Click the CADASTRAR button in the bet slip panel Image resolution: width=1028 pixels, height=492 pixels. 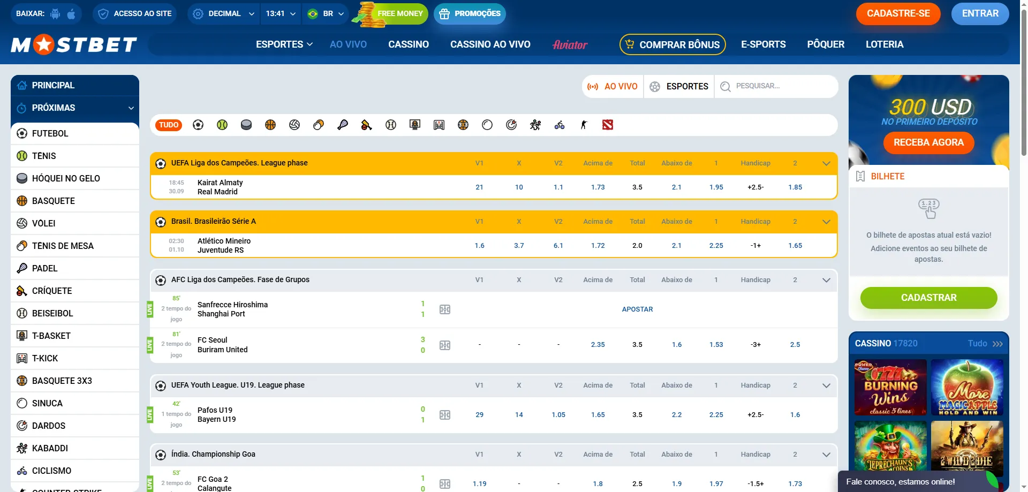pos(928,298)
